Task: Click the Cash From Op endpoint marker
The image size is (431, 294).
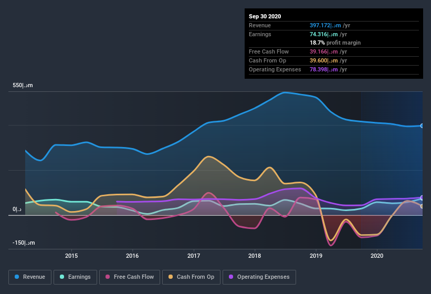Action: click(422, 206)
